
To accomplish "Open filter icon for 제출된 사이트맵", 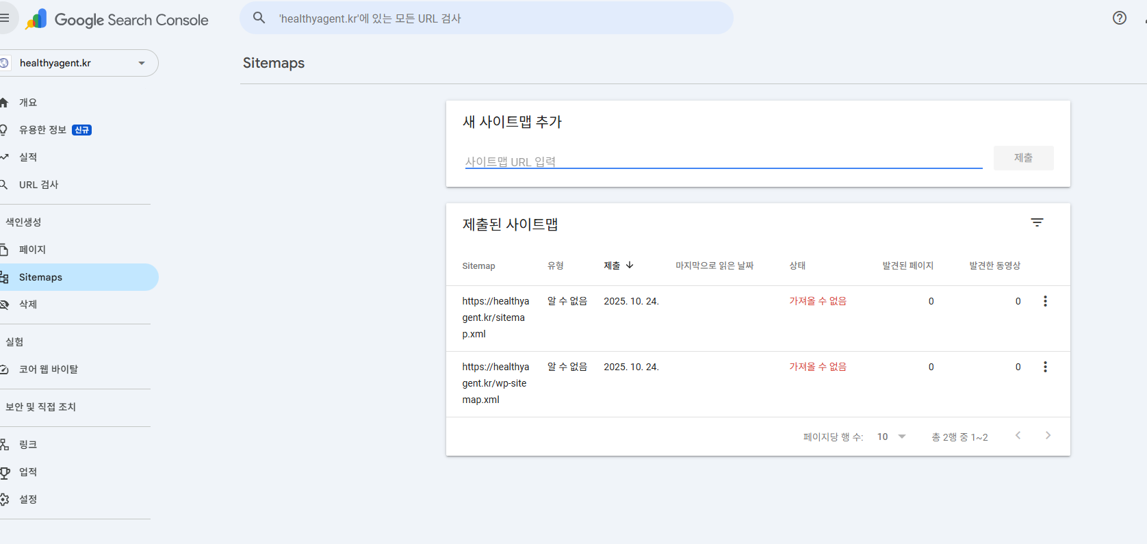I will click(x=1038, y=222).
